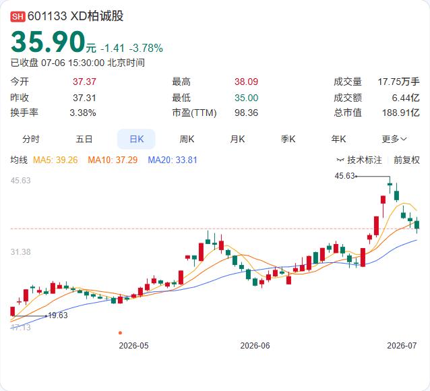Open the 季K quarterly chart tab
This screenshot has height=391, width=430.
[288, 139]
